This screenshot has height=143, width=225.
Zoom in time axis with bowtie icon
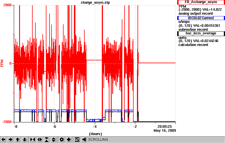(33, 140)
